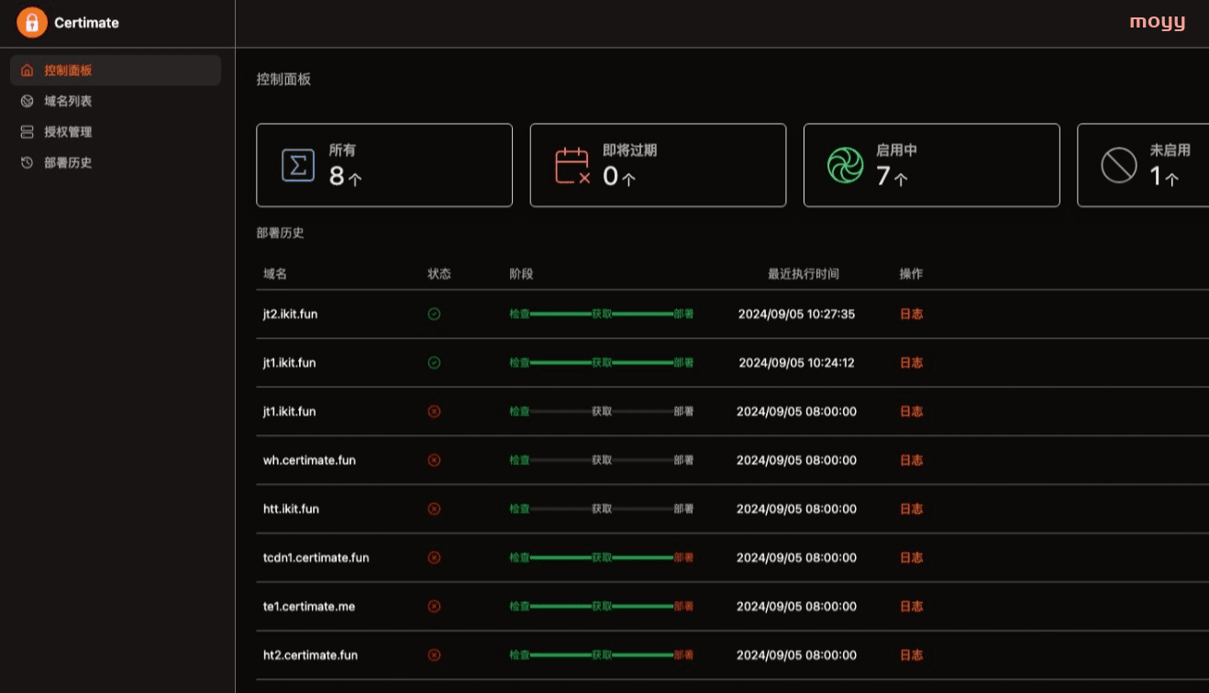Screen dimensions: 1209x693
Task: Open 日志 for jt1.ikit.fun 10:24:12 row
Action: click(x=911, y=363)
